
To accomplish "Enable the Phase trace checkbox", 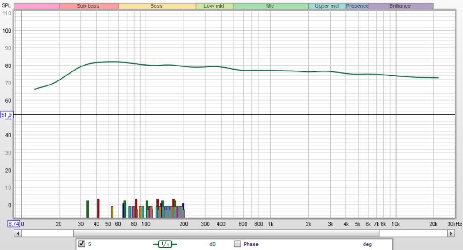I will [237, 244].
